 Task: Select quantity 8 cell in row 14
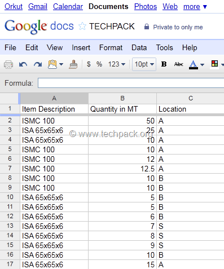point(122,236)
